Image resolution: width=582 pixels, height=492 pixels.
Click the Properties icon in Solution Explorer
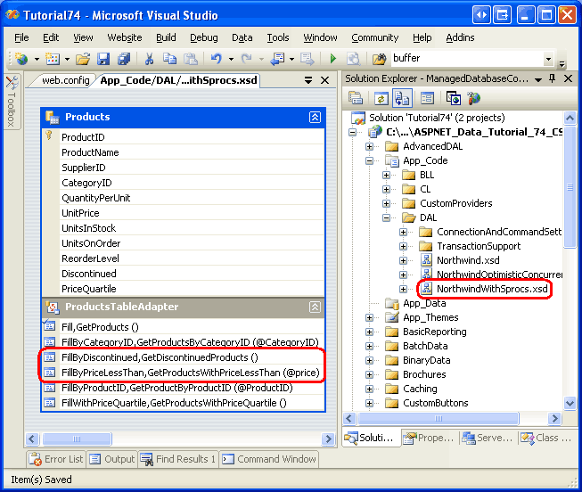pyautogui.click(x=356, y=98)
